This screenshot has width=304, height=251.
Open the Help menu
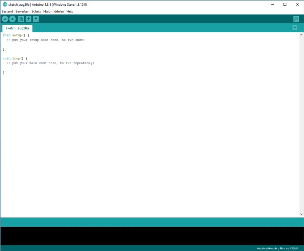coord(70,11)
